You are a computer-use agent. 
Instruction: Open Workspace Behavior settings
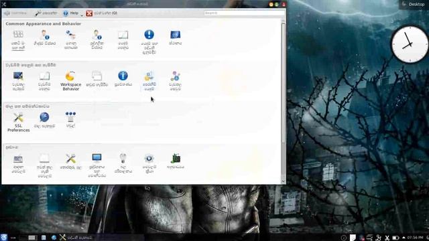[x=70, y=81]
